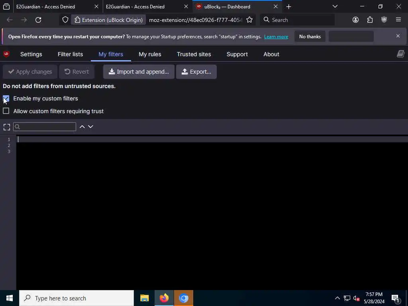The width and height of the screenshot is (408, 306).
Task: Check Allow custom filters requiring trust
Action: (6, 111)
